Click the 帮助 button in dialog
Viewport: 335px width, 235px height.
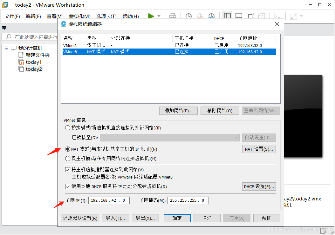pos(267,218)
